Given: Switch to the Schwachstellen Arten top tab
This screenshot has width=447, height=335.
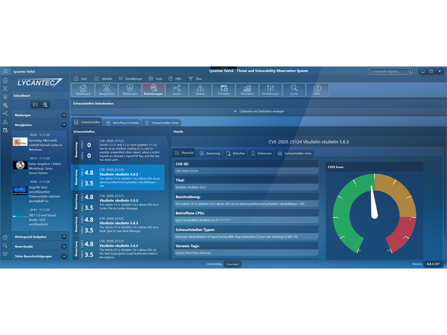Looking at the screenshot, I should 162,123.
